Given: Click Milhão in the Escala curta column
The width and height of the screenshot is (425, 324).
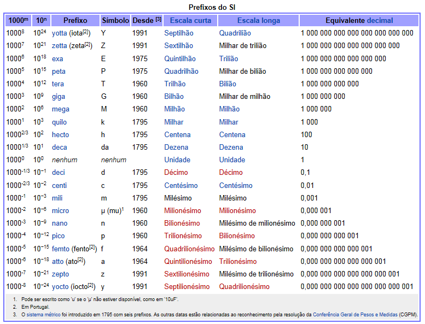Looking at the screenshot, I should (174, 109).
